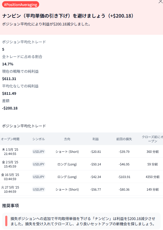Sort by オープン時間 column header
163x230 pixels.
10,139
